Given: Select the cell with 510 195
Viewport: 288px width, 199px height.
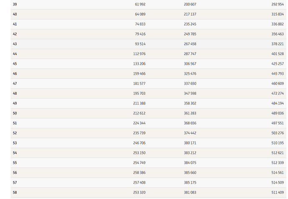Looking at the screenshot, I should (x=277, y=143).
